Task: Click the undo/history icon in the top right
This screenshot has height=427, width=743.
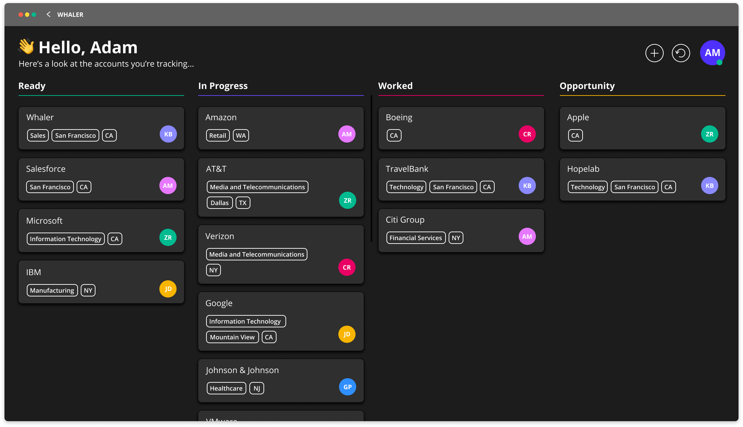Action: (681, 53)
